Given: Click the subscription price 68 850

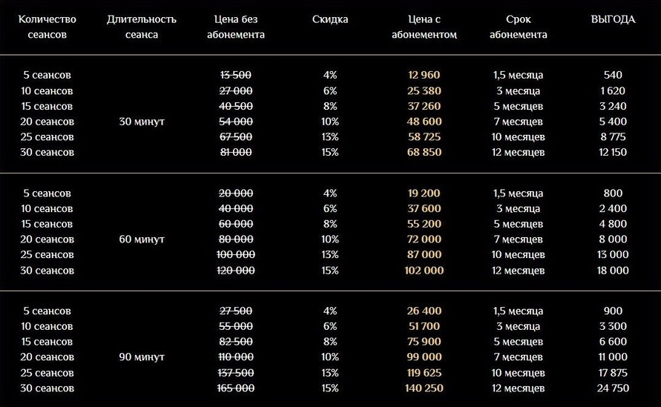Looking at the screenshot, I should click(x=424, y=152).
